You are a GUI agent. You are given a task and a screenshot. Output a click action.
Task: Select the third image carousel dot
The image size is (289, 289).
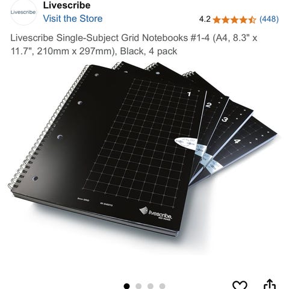pyautogui.click(x=151, y=286)
